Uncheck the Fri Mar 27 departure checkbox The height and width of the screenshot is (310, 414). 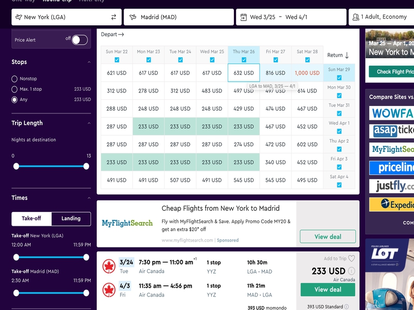click(x=276, y=60)
